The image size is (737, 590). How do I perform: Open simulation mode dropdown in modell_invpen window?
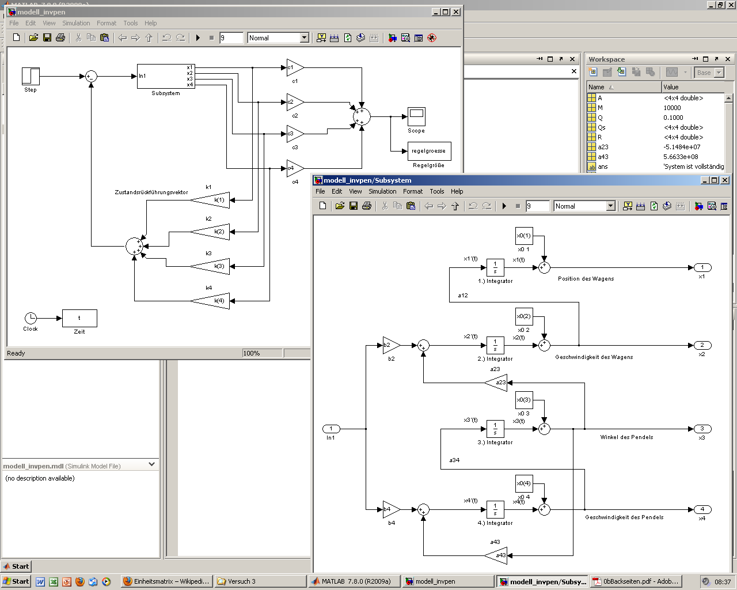point(305,37)
